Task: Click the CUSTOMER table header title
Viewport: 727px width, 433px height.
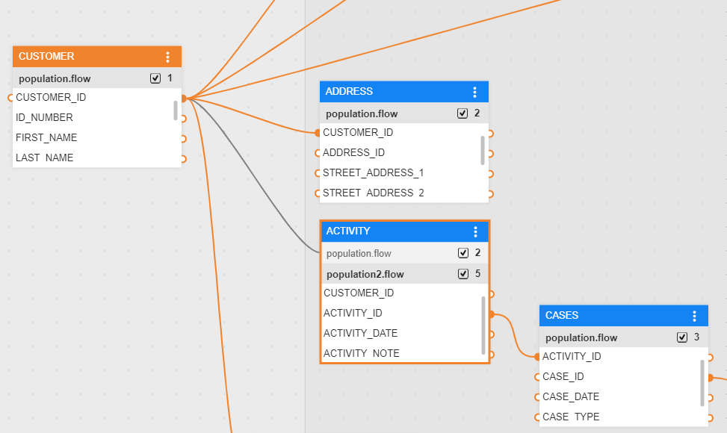Action: tap(46, 57)
